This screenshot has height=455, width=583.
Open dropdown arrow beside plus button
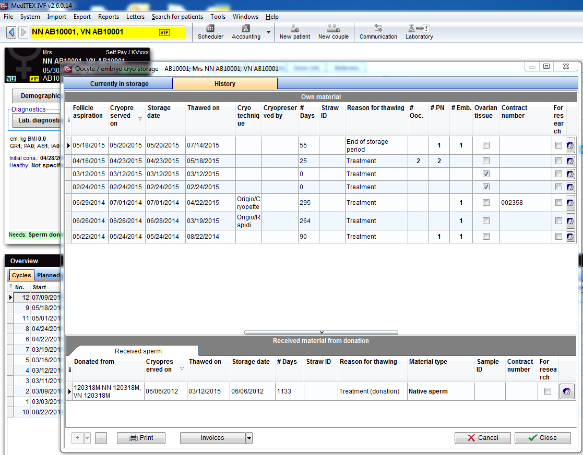click(87, 438)
